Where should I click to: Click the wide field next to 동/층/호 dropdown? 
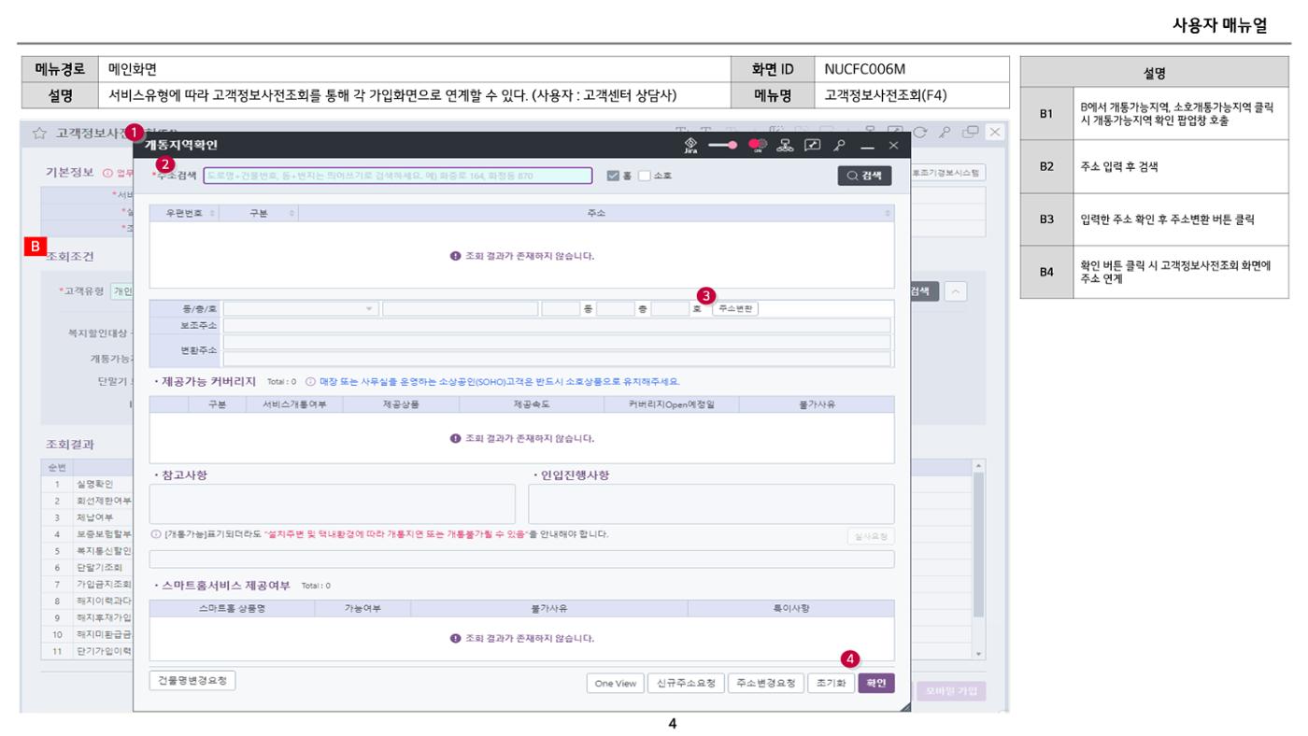(460, 308)
